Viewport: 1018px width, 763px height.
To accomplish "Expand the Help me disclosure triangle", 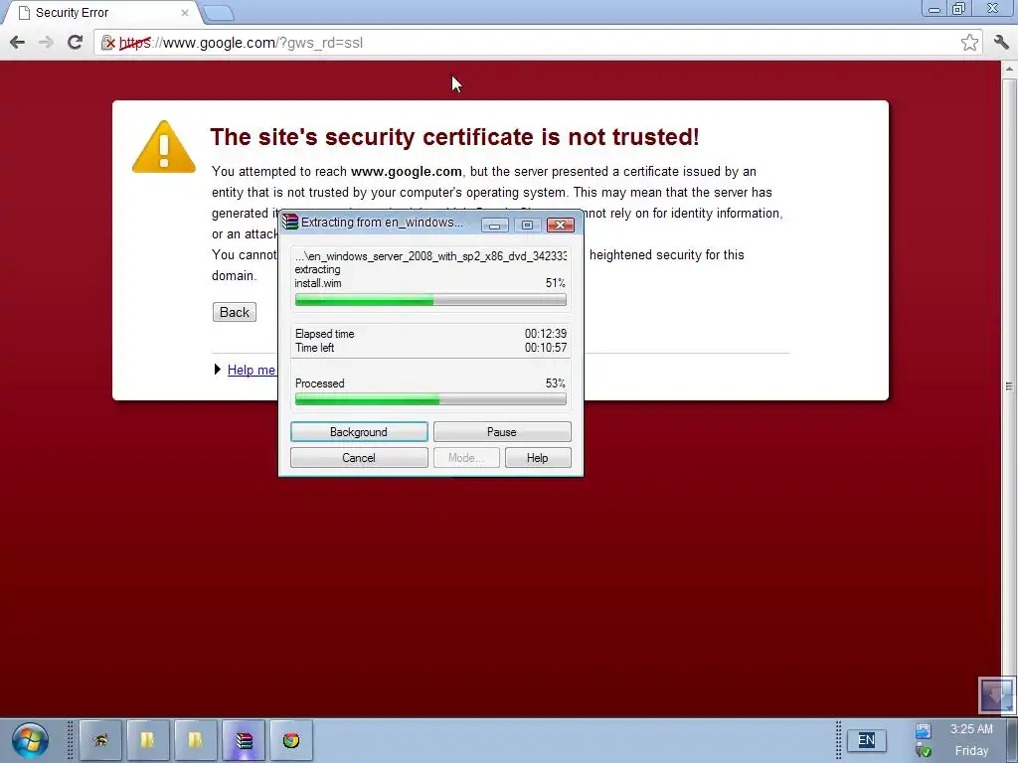I will (x=218, y=370).
